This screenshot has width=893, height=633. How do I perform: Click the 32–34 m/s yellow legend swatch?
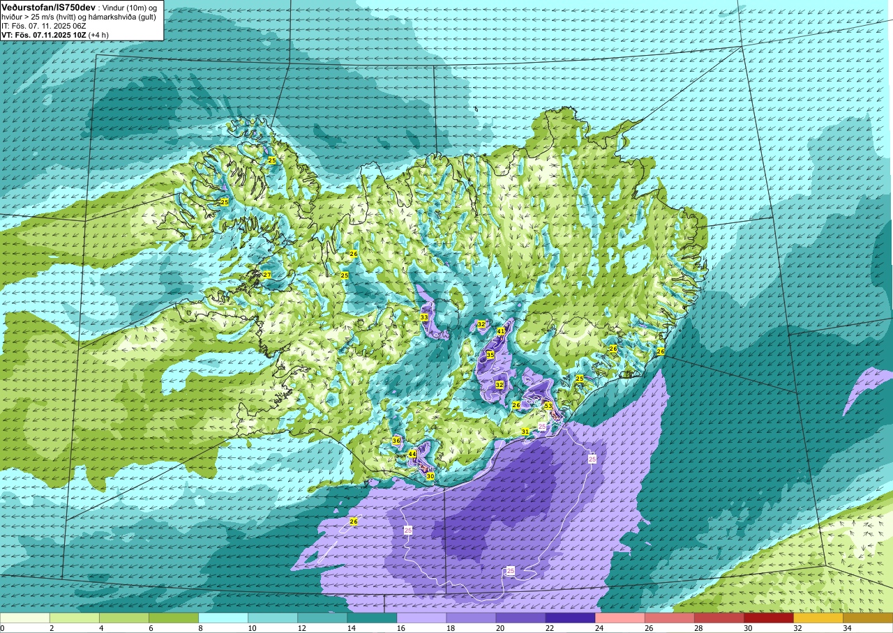point(818,618)
